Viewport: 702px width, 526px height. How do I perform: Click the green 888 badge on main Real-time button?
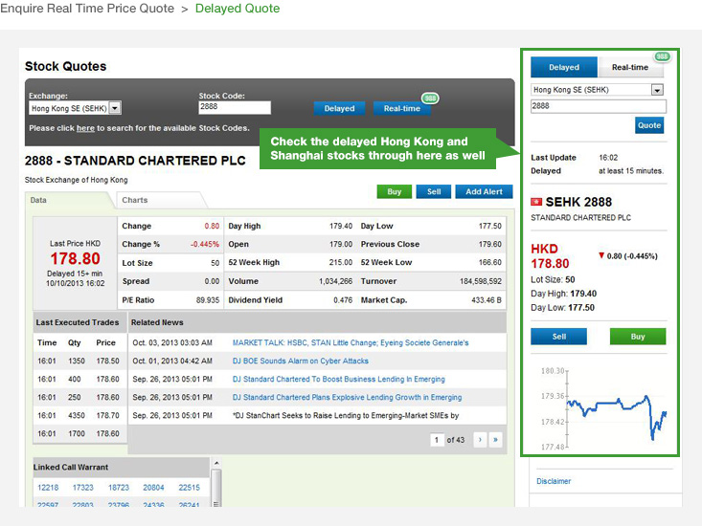click(430, 98)
